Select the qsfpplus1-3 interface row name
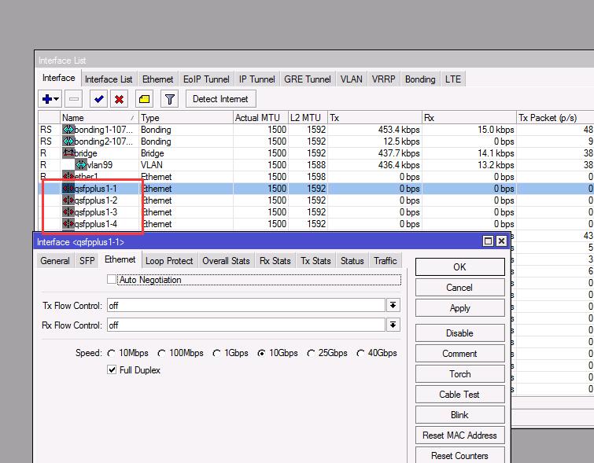This screenshot has height=463, width=594. 96,212
